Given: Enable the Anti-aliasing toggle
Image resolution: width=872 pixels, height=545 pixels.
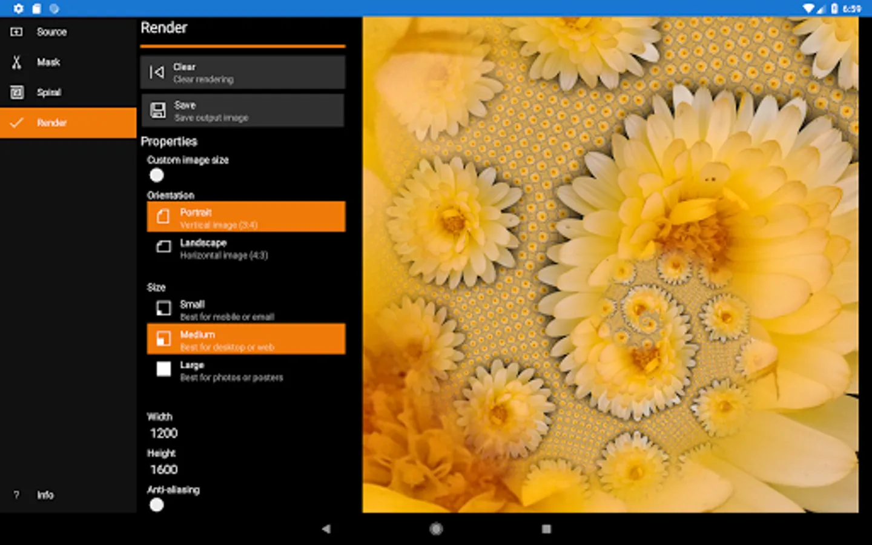Looking at the screenshot, I should pos(157,505).
